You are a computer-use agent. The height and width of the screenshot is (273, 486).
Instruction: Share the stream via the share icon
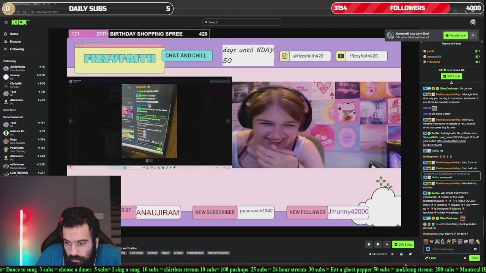click(x=392, y=254)
